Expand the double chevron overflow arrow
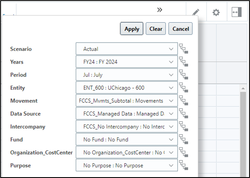This screenshot has width=250, height=178. point(159,10)
